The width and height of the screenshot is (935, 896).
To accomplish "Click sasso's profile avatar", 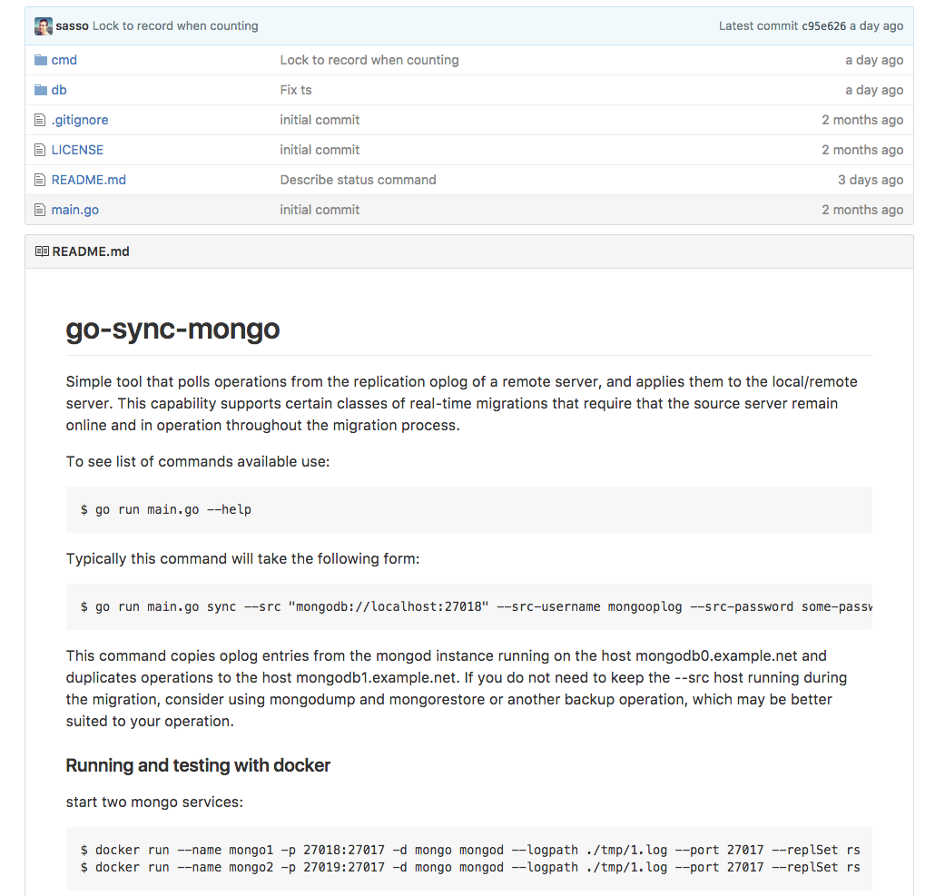I will pos(43,25).
